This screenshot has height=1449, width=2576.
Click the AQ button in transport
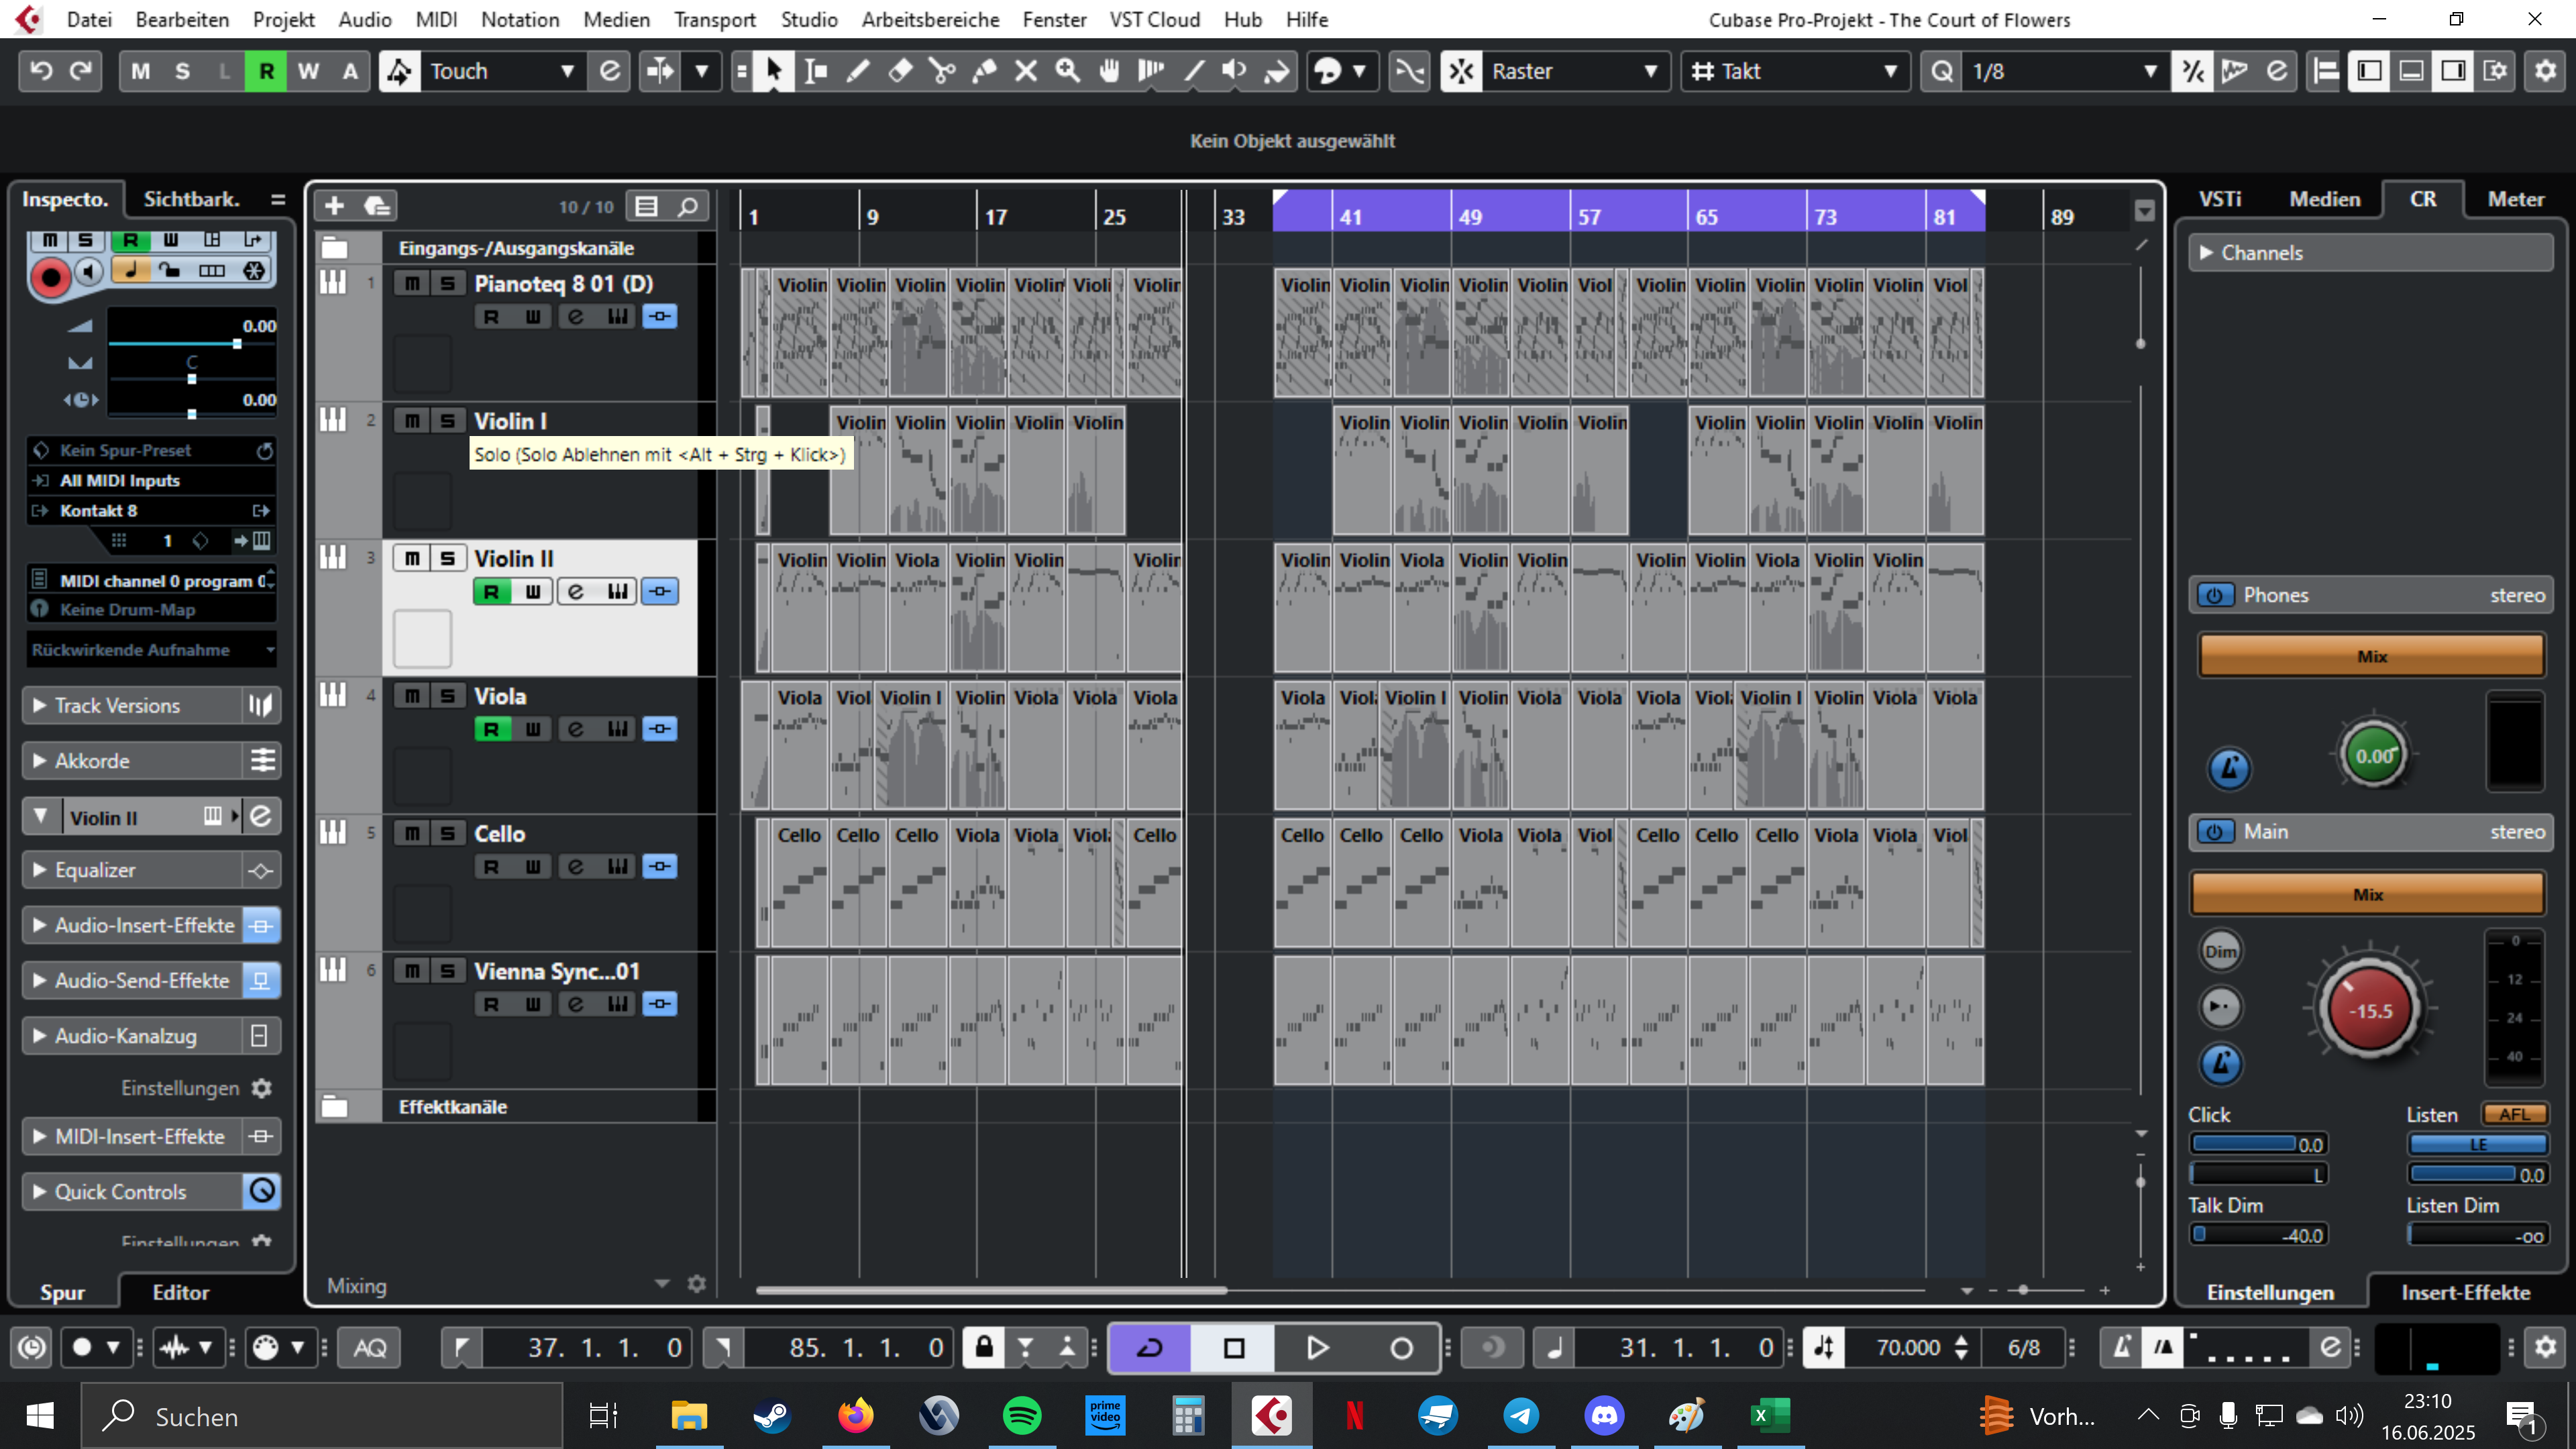tap(369, 1348)
